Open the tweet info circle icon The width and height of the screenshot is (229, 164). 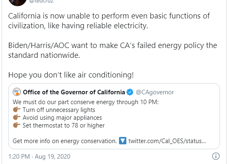coord(216,156)
